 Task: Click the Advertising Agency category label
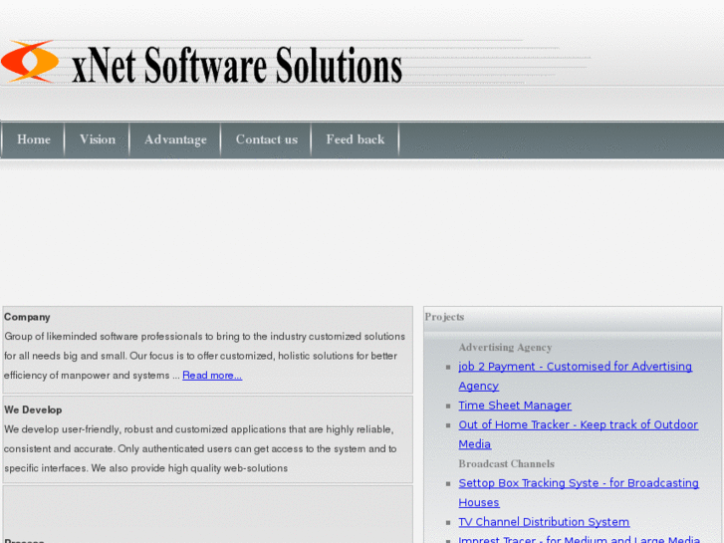[504, 348]
